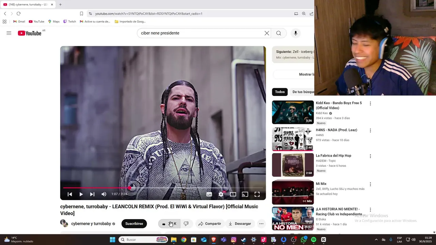Open Instagram from the taskbar

coord(234,240)
